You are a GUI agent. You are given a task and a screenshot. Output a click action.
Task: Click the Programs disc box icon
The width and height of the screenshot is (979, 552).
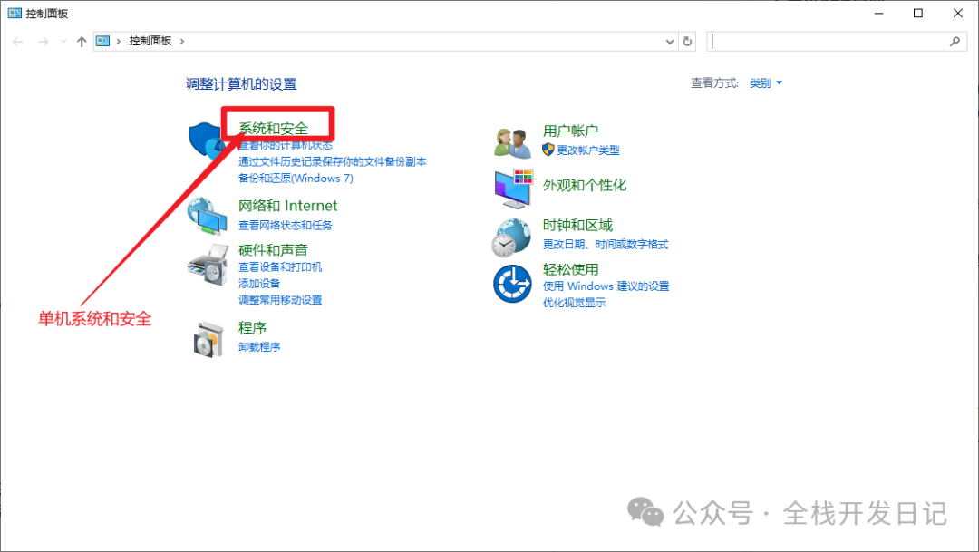pyautogui.click(x=208, y=339)
